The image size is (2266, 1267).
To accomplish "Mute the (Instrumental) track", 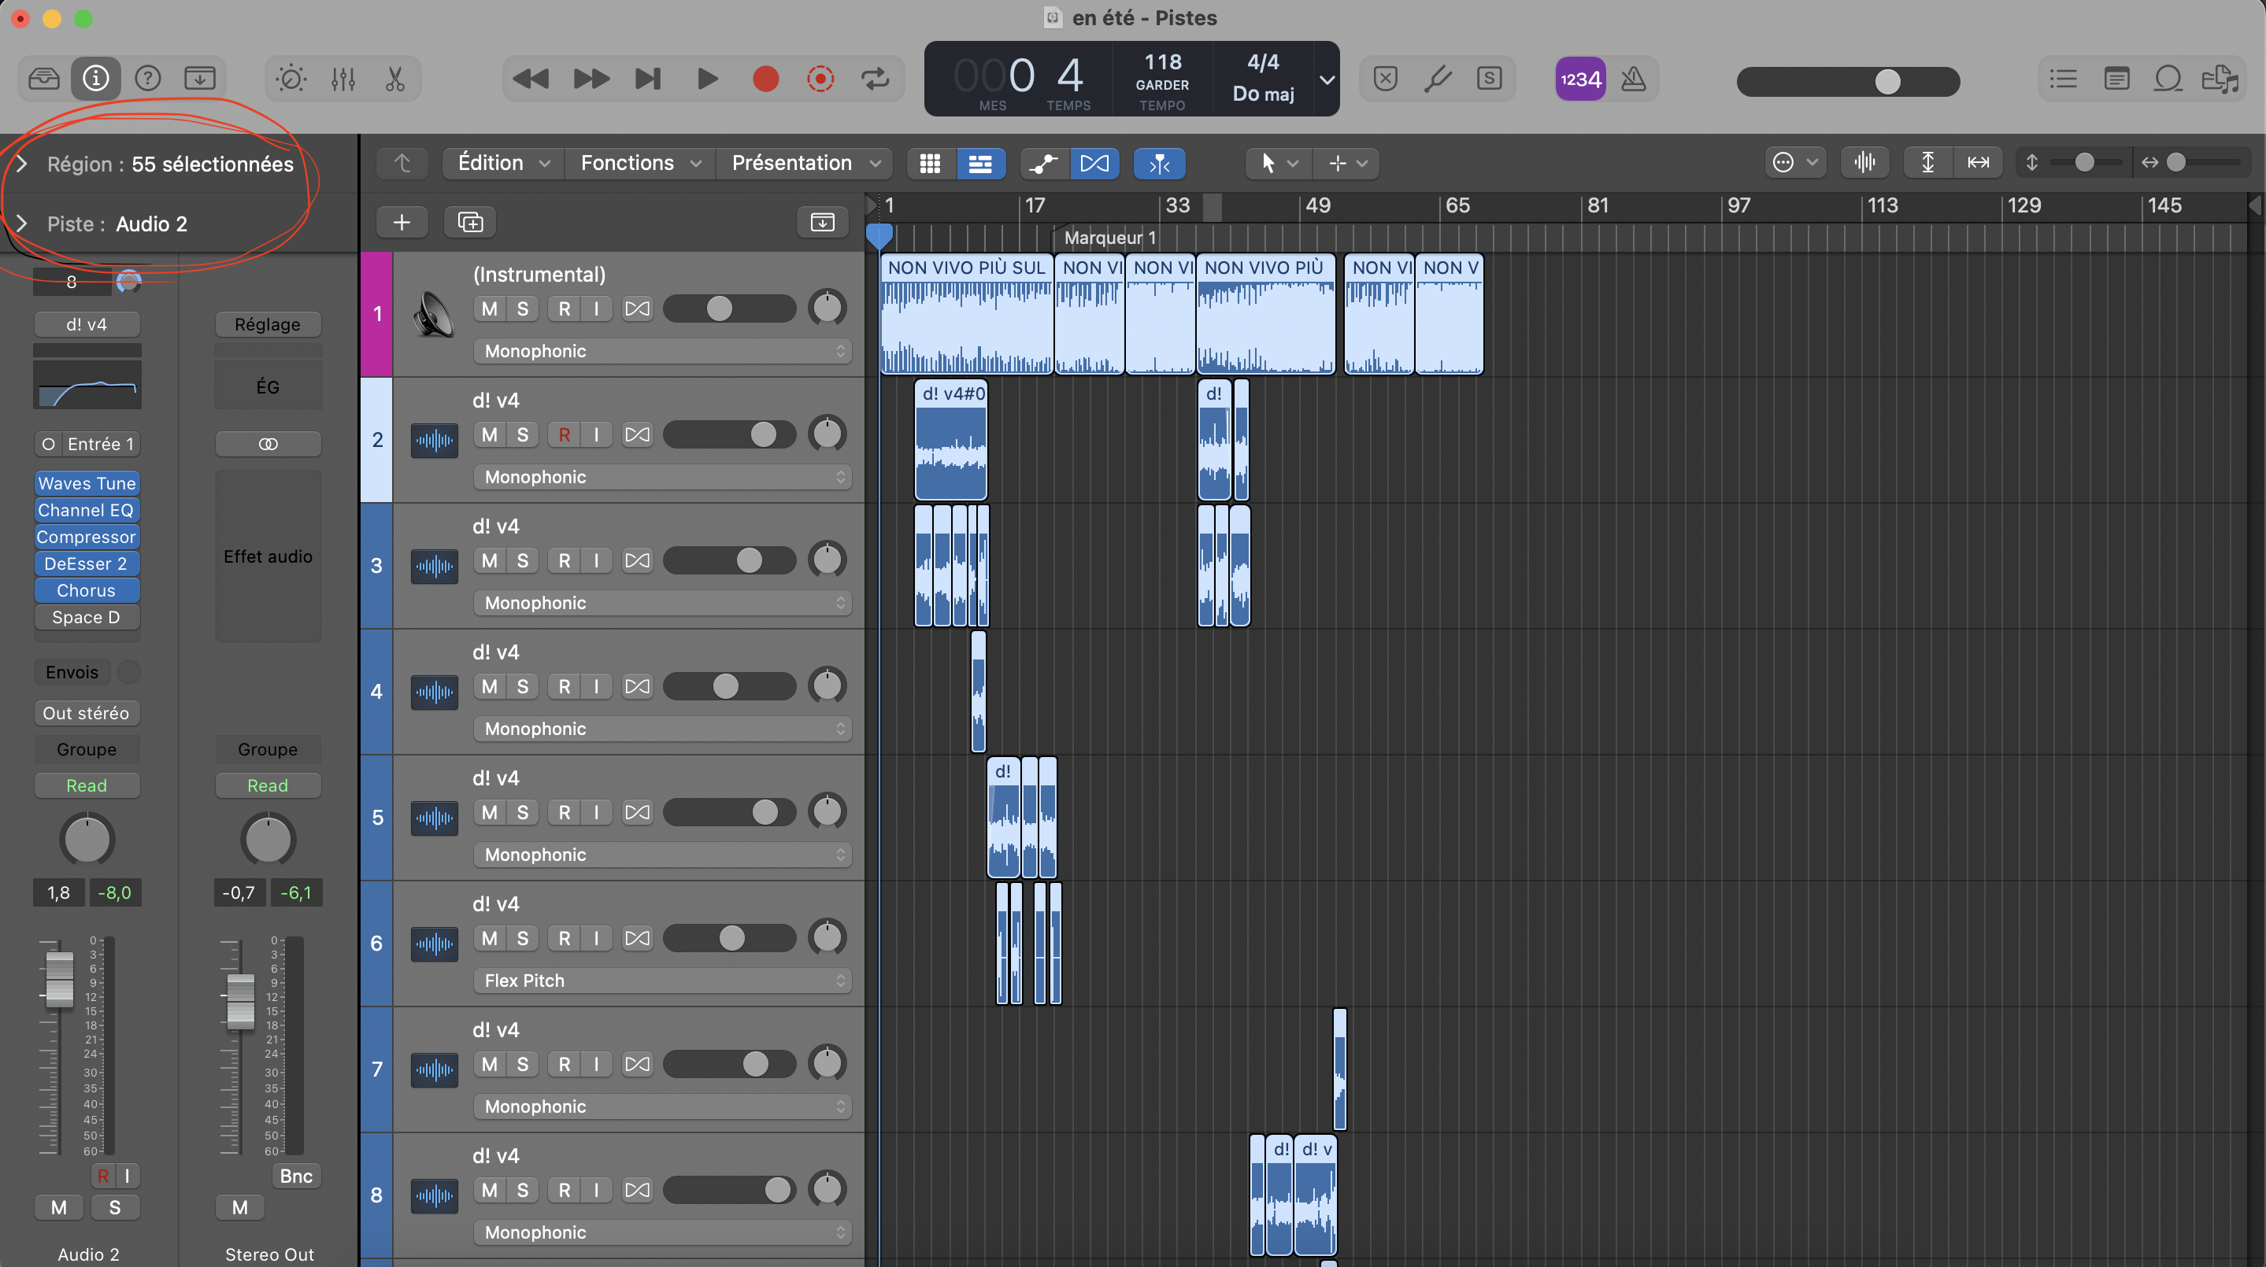I will pos(489,308).
